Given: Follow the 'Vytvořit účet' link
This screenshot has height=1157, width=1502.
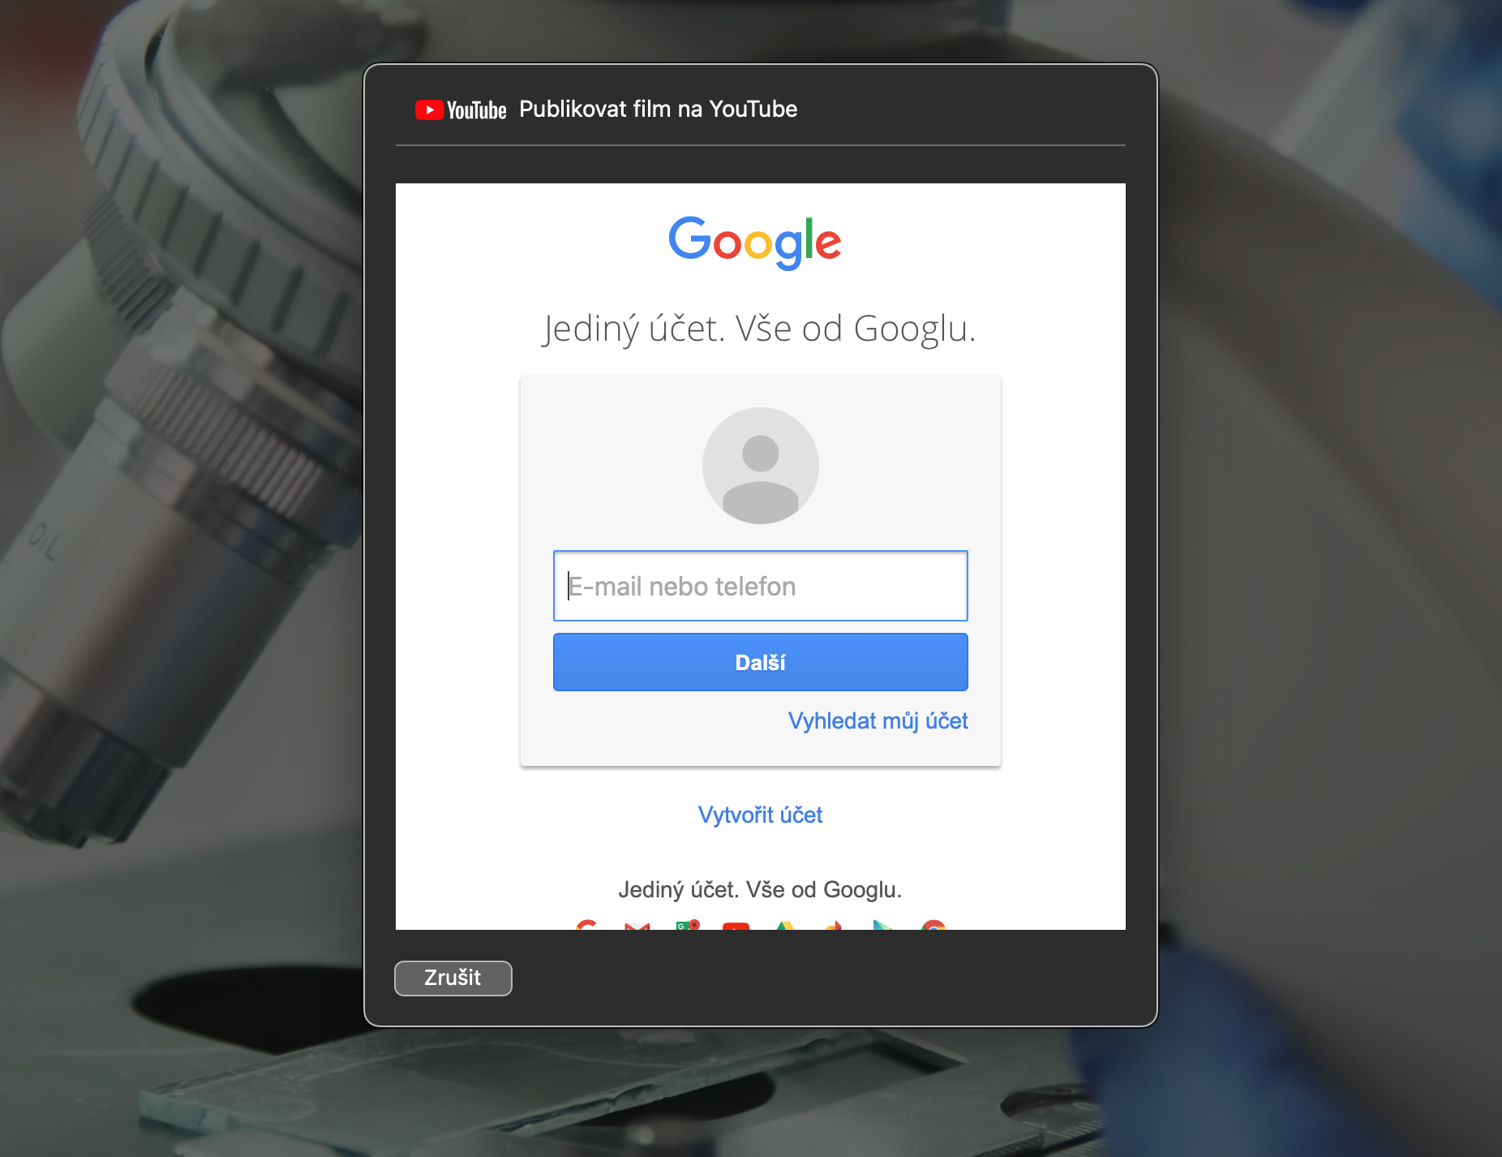Looking at the screenshot, I should 761,815.
